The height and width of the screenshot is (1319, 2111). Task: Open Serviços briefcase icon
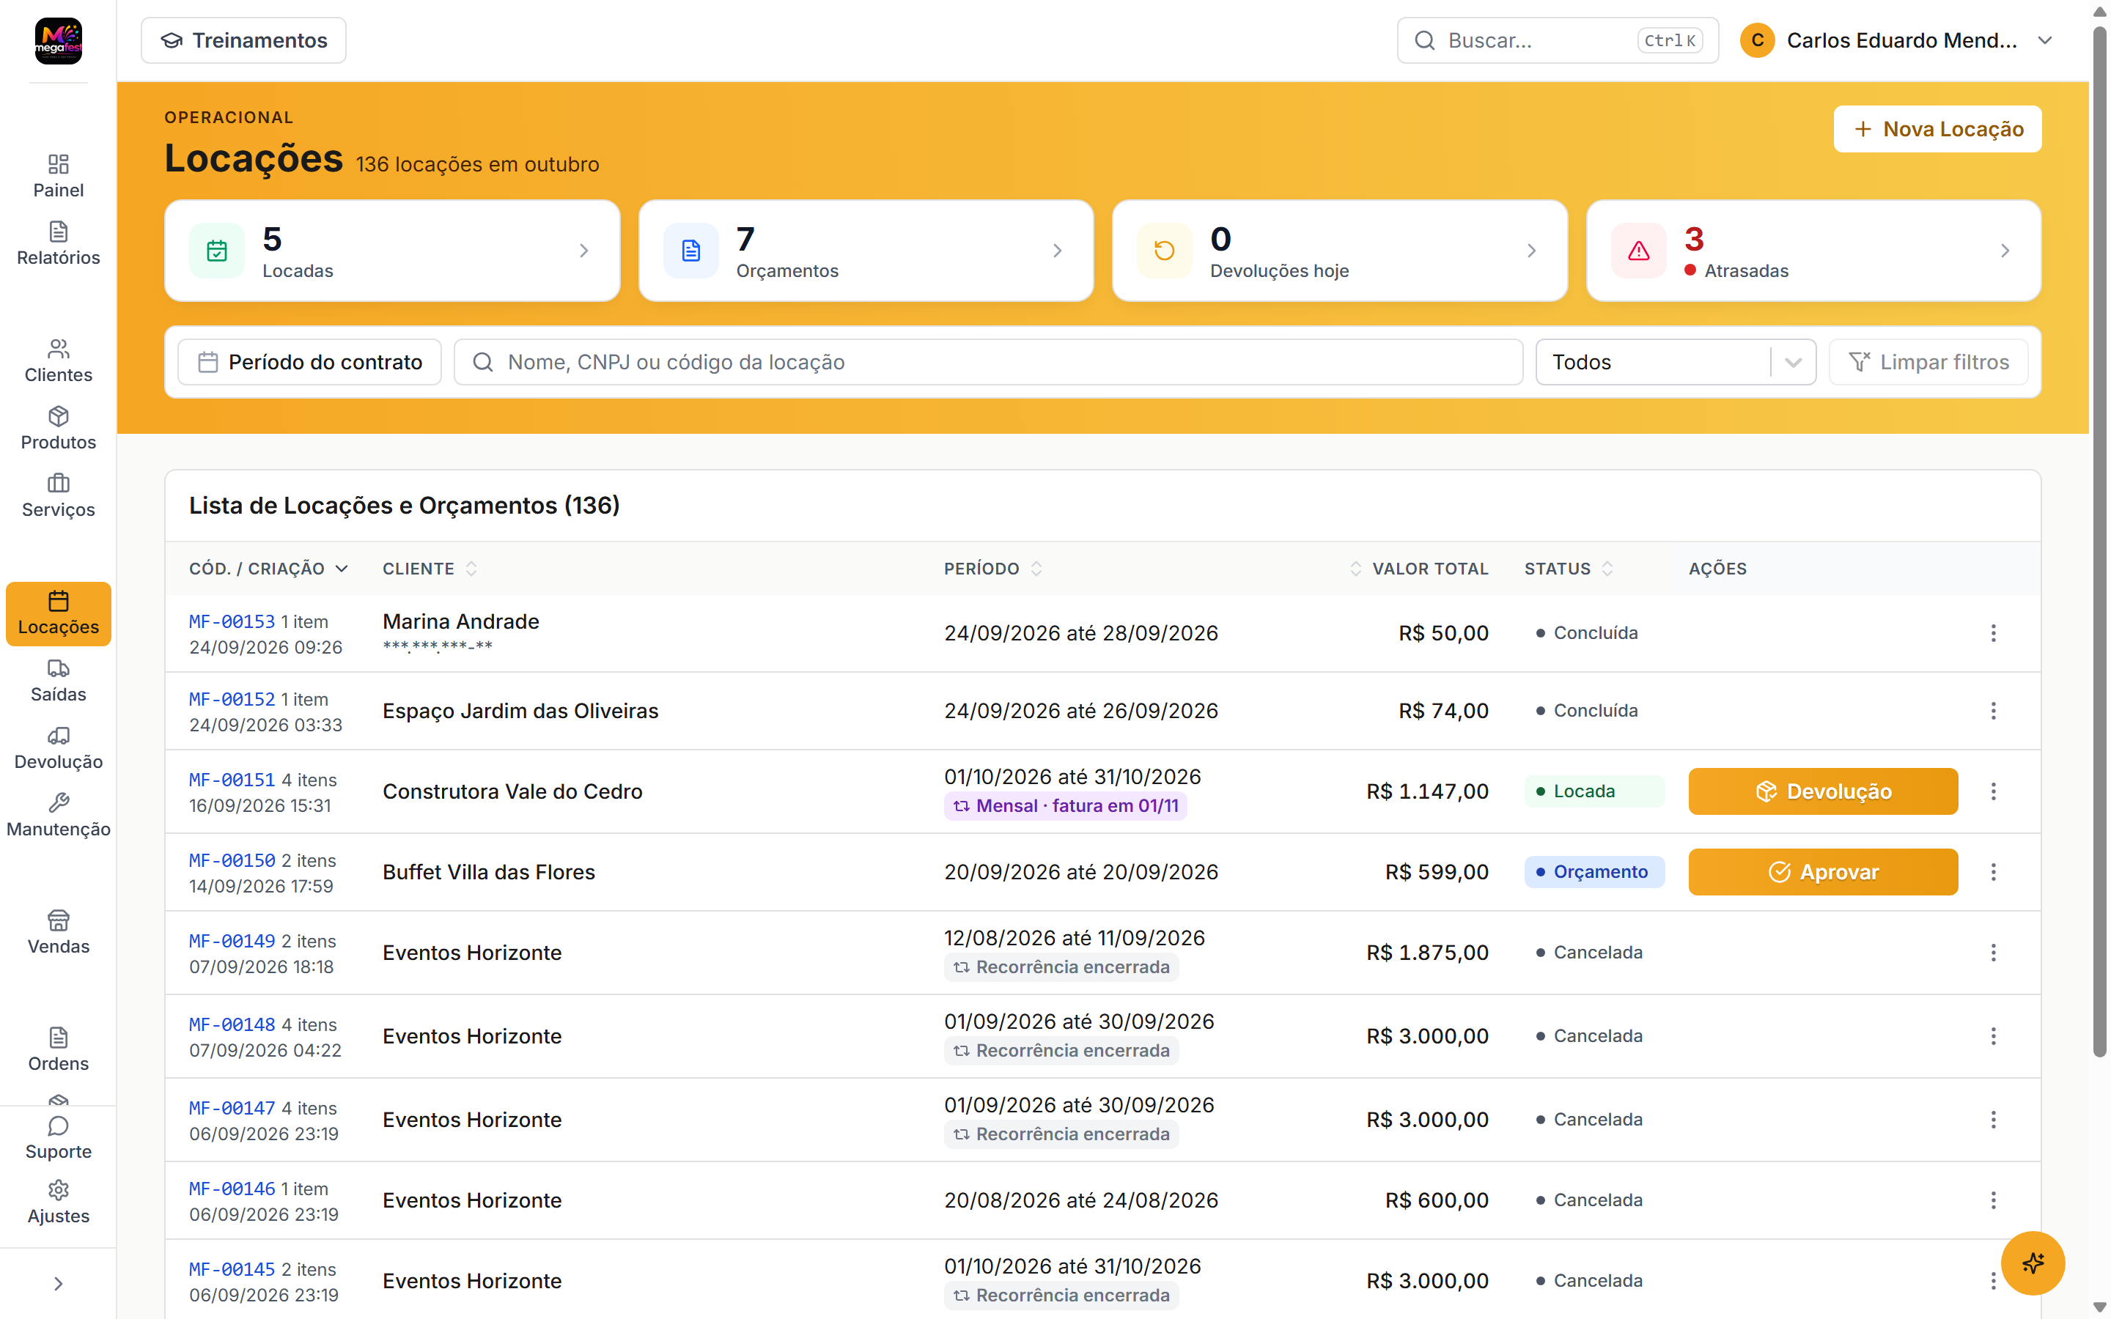tap(59, 495)
